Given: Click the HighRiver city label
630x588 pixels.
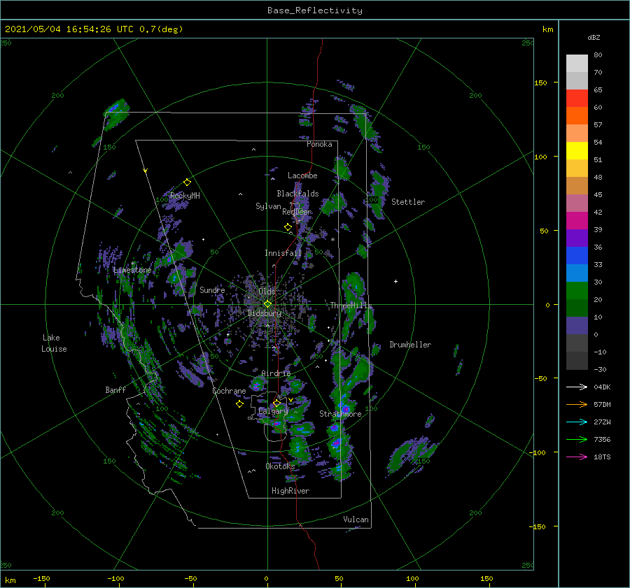Looking at the screenshot, I should pyautogui.click(x=290, y=491).
